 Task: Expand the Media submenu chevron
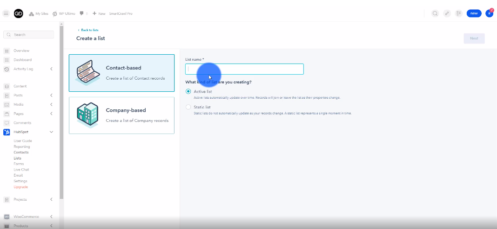pos(51,105)
